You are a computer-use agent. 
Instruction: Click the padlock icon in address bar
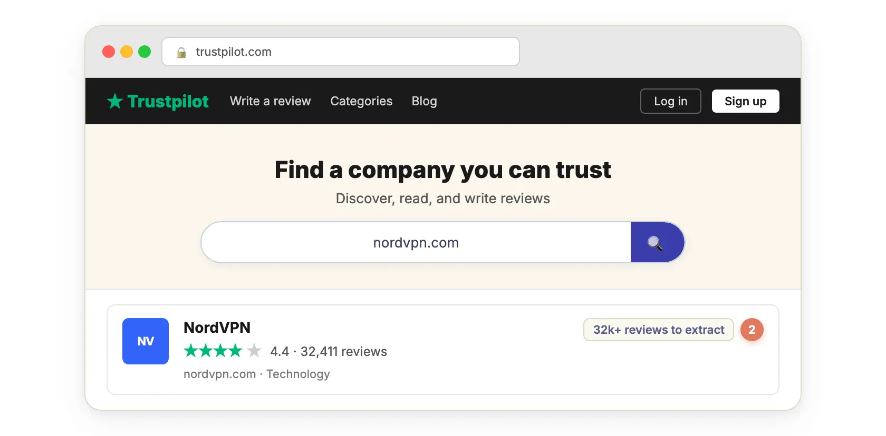tap(181, 52)
